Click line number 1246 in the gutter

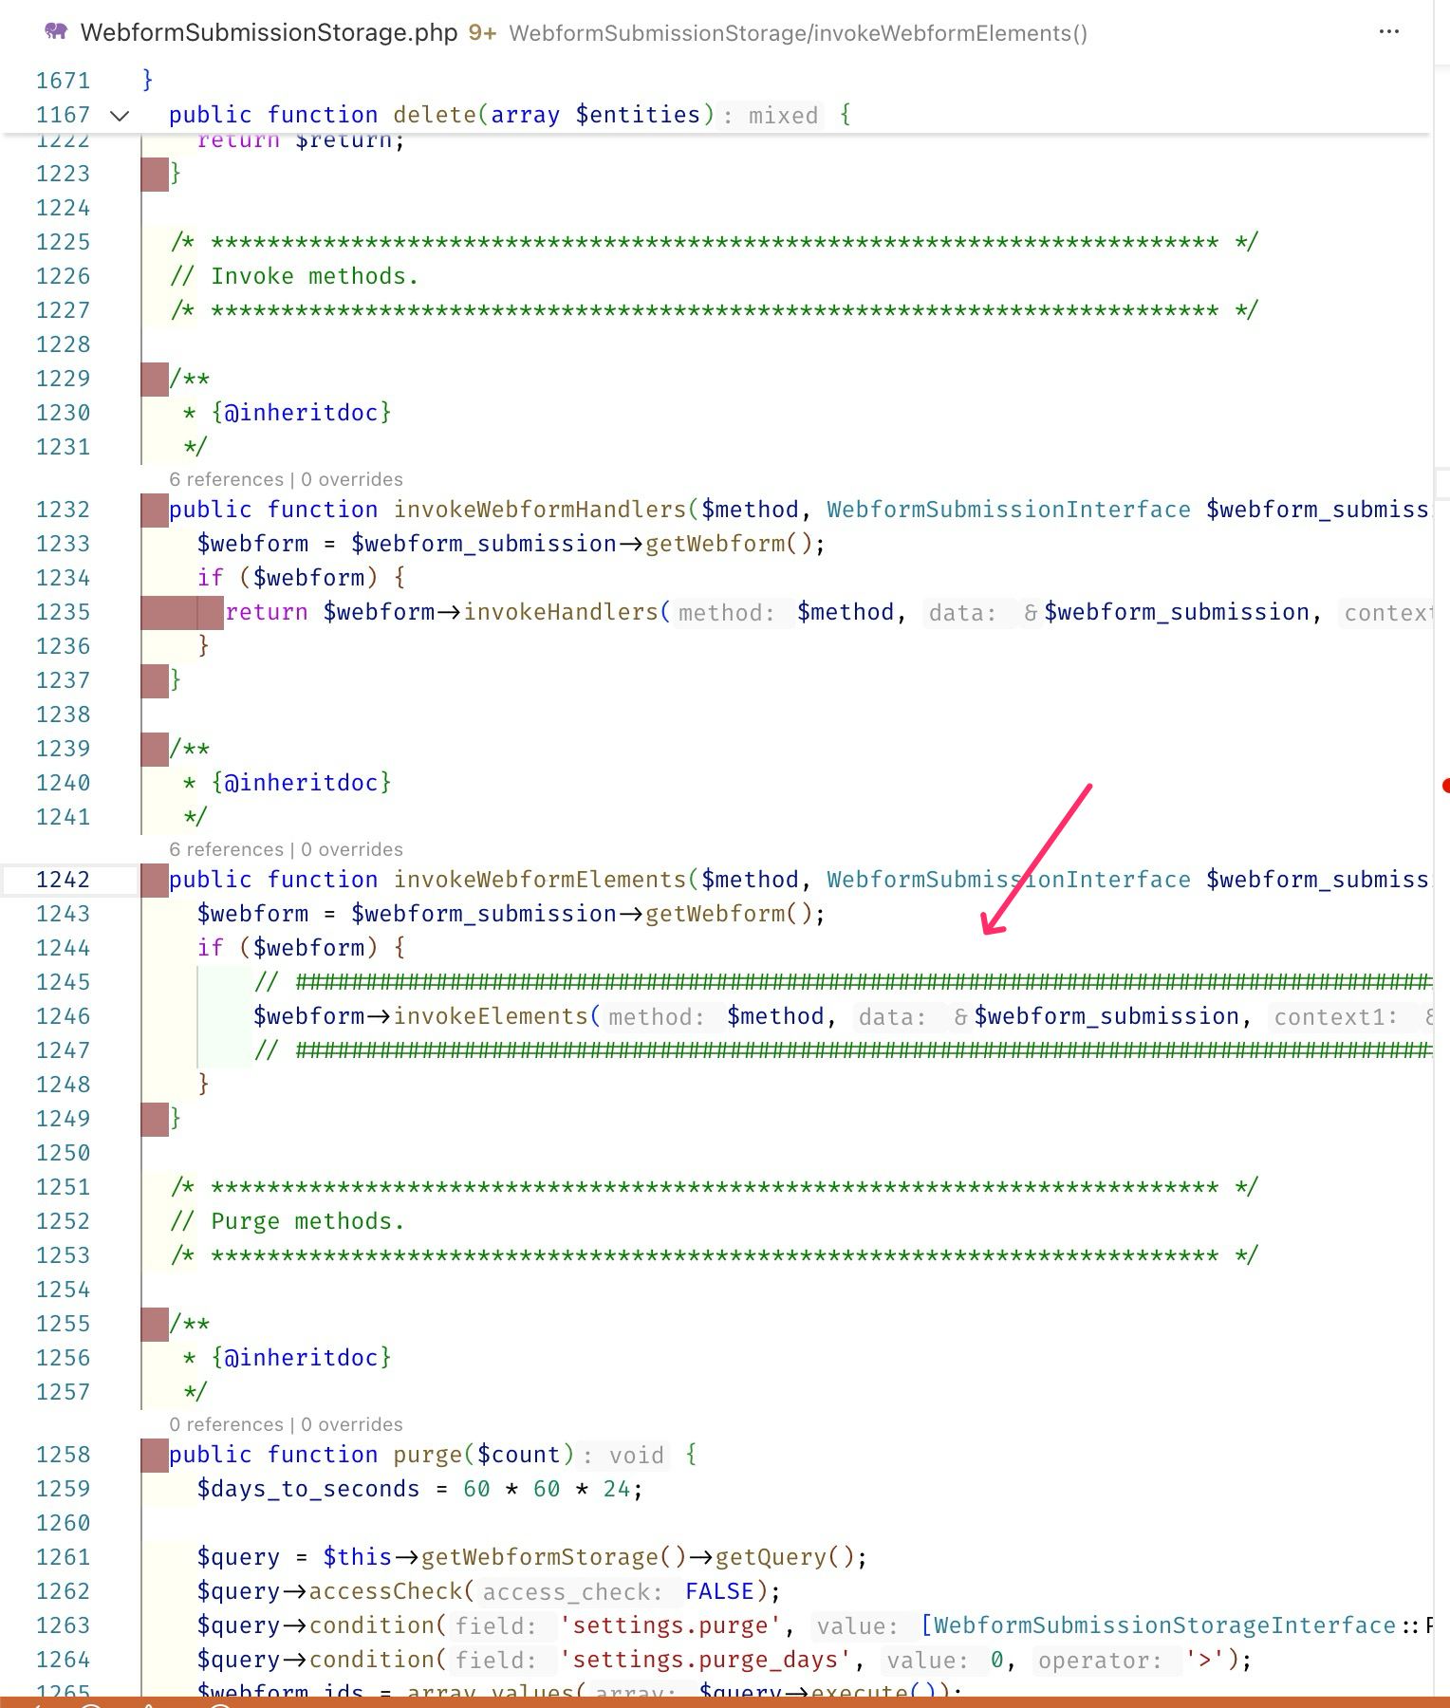tap(63, 1017)
